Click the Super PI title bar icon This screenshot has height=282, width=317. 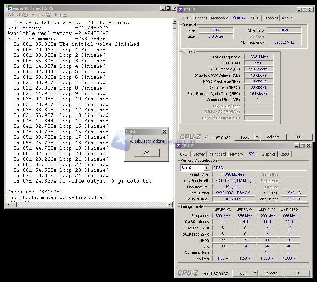click(9, 8)
